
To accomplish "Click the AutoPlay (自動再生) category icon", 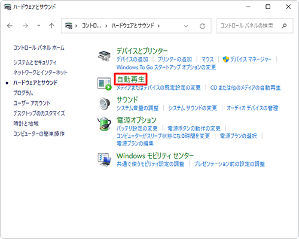I will (105, 84).
